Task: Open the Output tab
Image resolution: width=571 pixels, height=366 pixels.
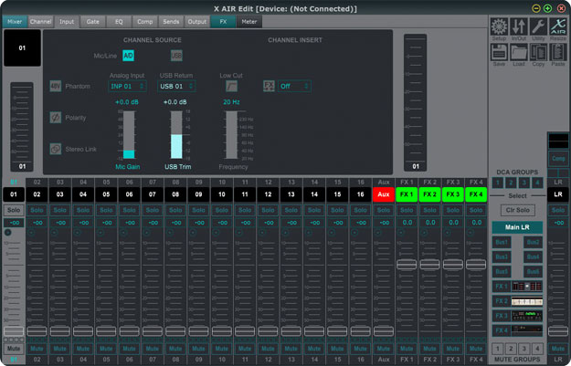Action: (x=197, y=22)
